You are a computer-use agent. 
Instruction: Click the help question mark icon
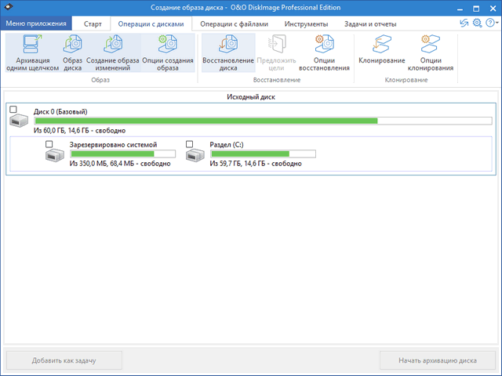(x=489, y=23)
